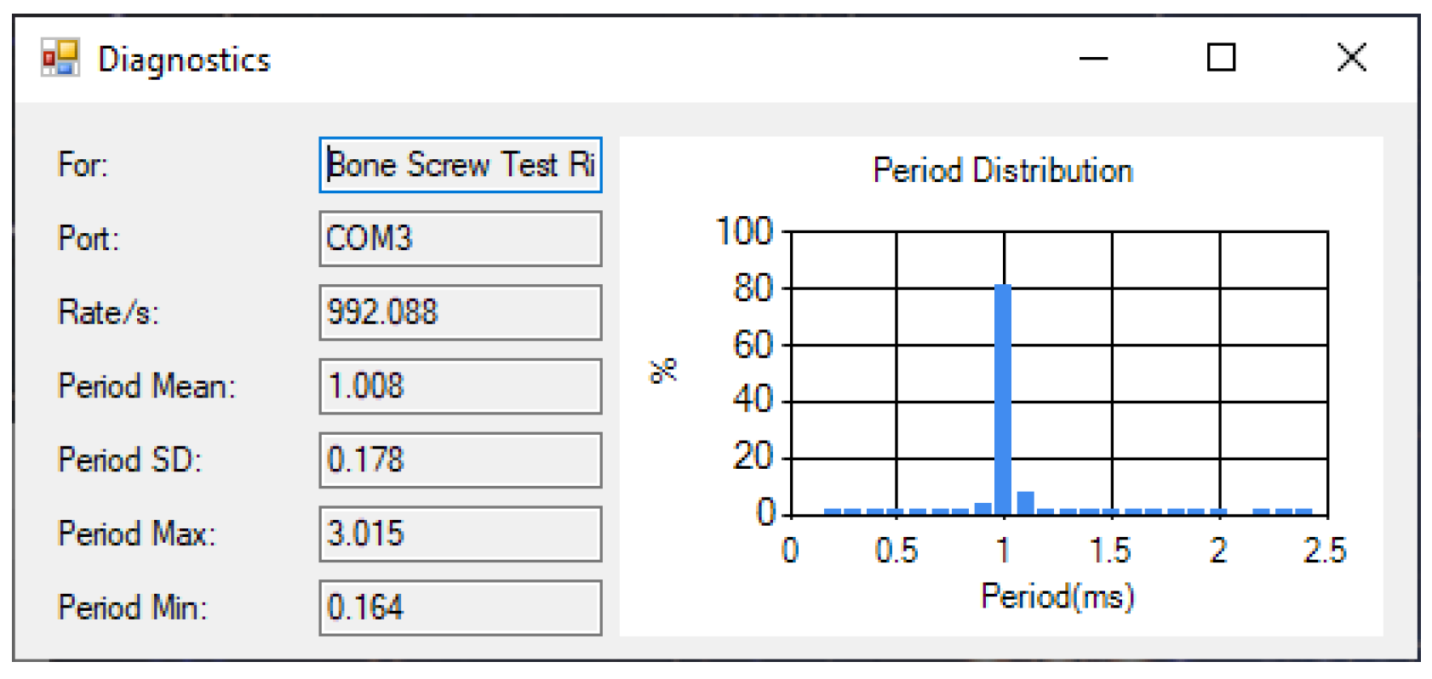Click the Period Distribution chart title
The height and width of the screenshot is (679, 1432).
(1003, 171)
